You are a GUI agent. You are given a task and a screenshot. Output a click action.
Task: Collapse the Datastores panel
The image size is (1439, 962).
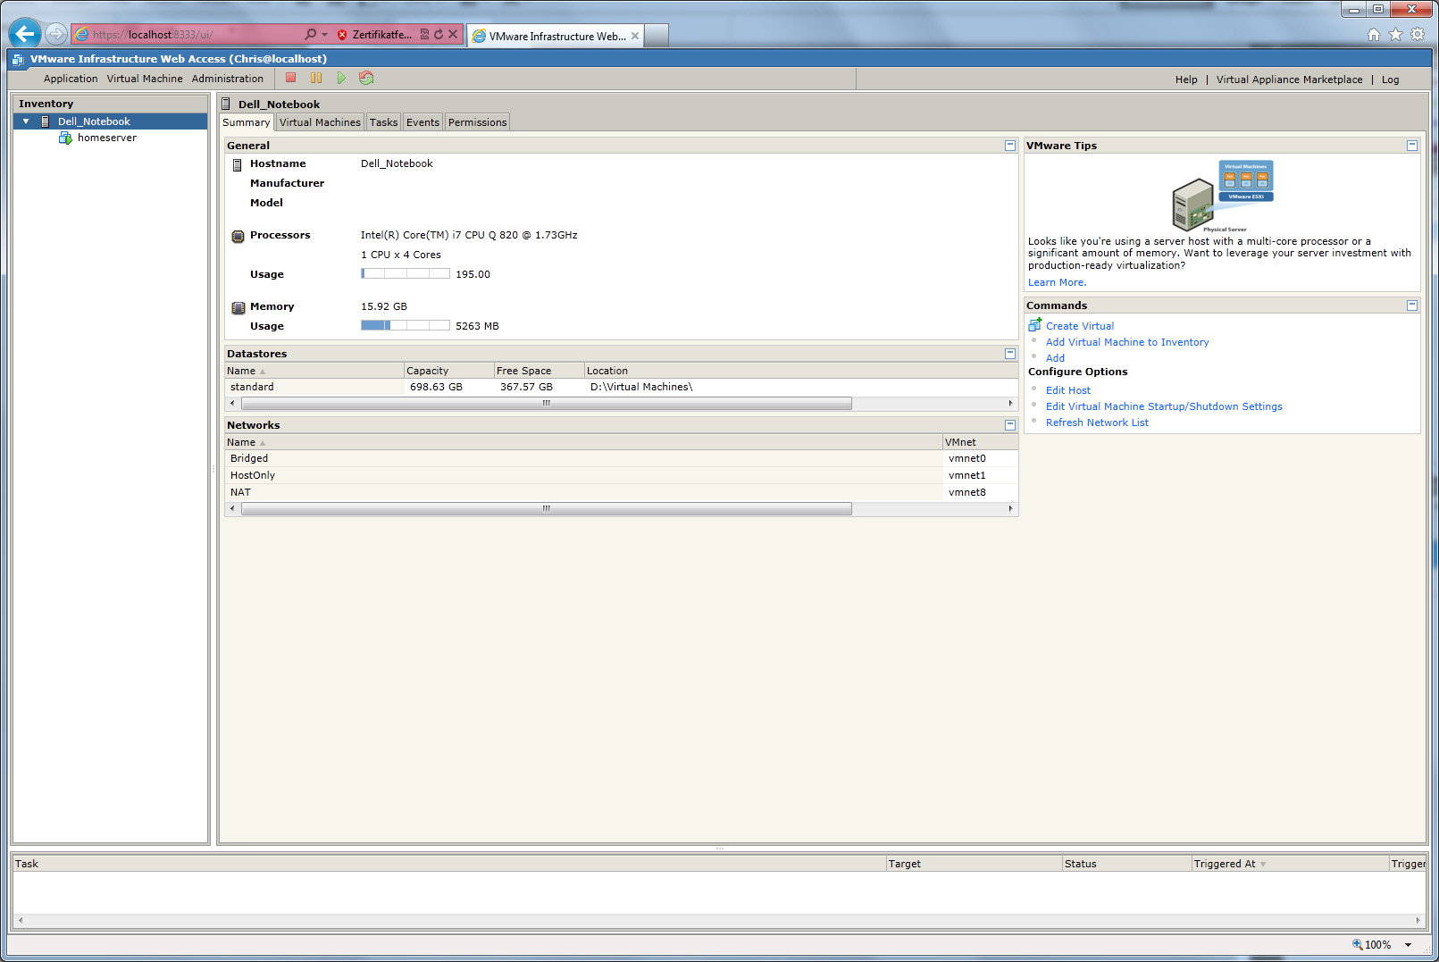[x=1010, y=354]
